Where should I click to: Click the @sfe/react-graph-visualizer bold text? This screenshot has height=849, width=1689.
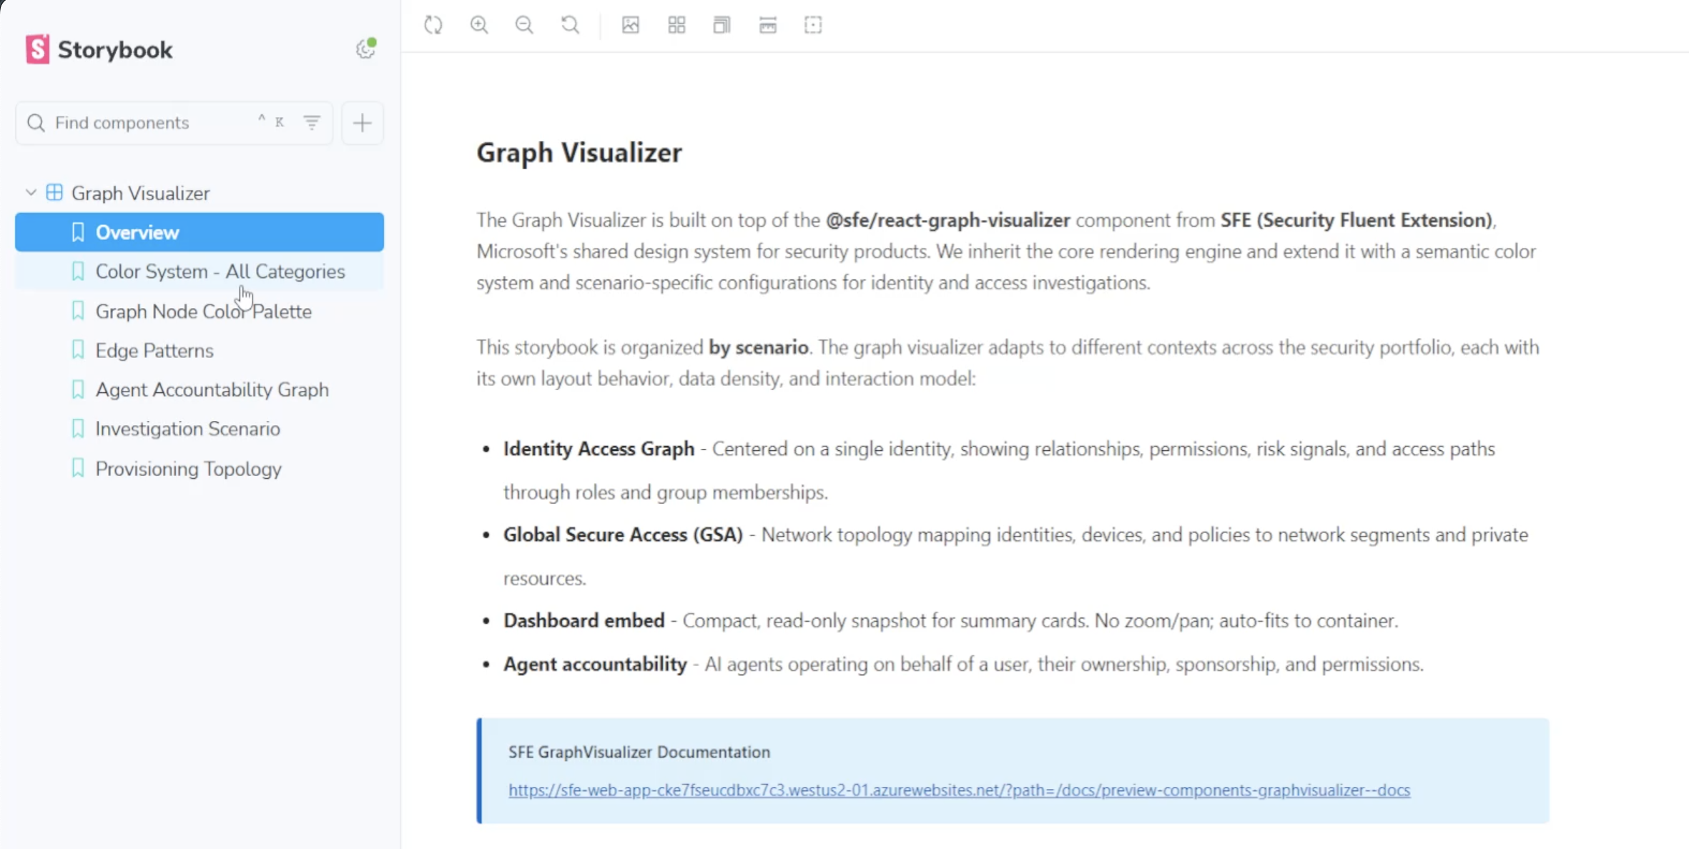point(948,220)
